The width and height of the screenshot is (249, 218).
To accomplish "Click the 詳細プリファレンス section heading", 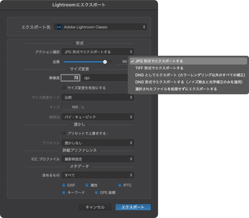I will click(80, 150).
